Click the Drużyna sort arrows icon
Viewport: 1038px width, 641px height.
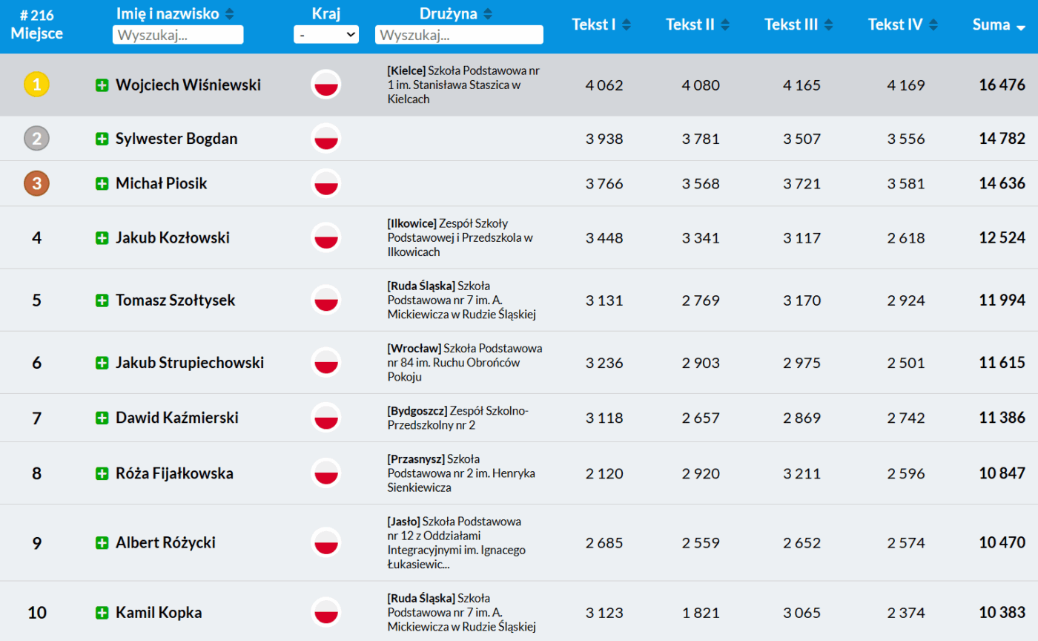(x=487, y=14)
